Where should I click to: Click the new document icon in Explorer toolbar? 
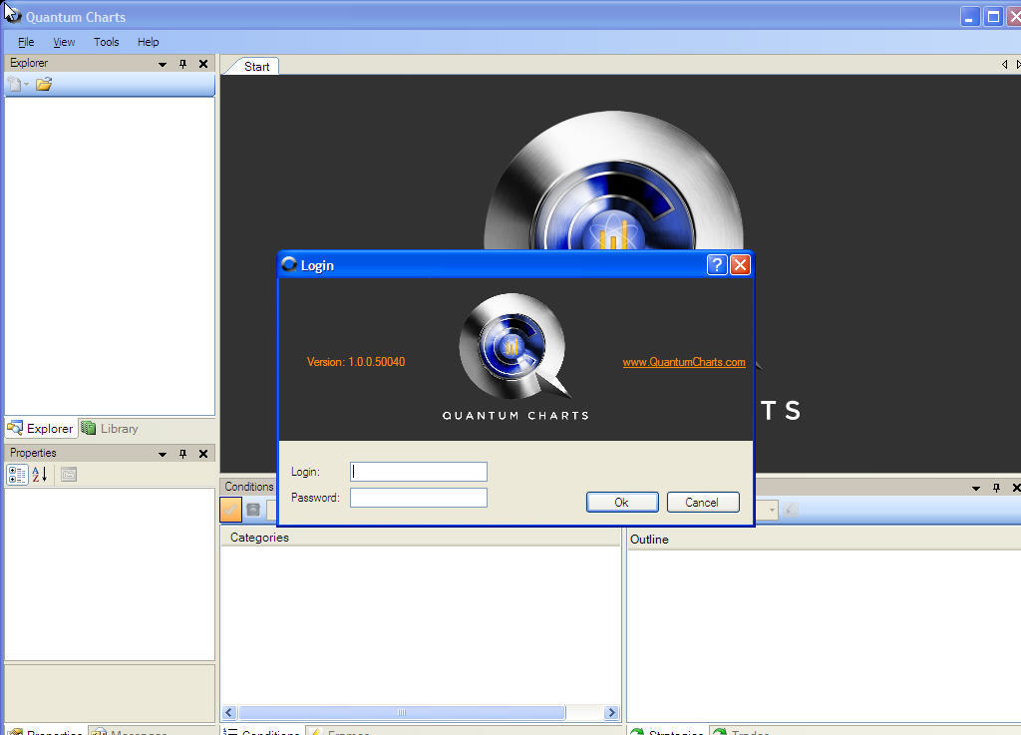point(14,84)
